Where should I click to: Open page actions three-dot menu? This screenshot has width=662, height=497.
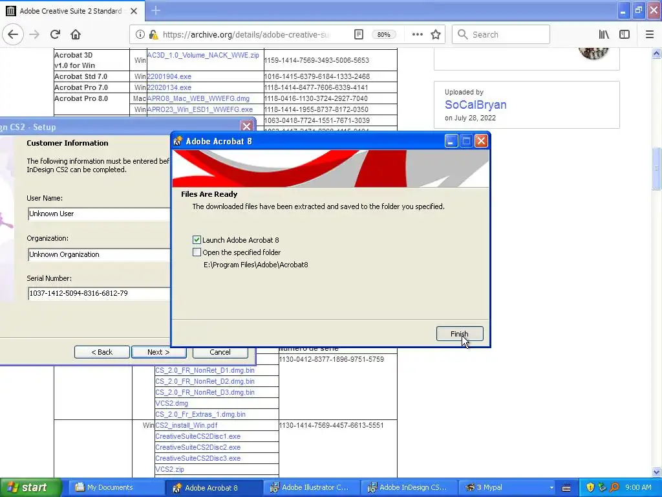[x=417, y=34]
